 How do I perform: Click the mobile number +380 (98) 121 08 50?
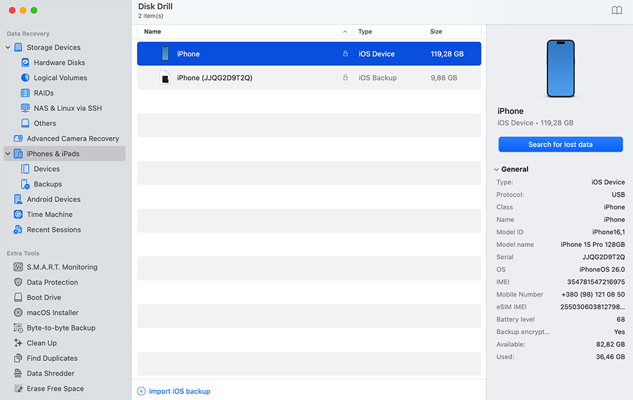pos(593,295)
